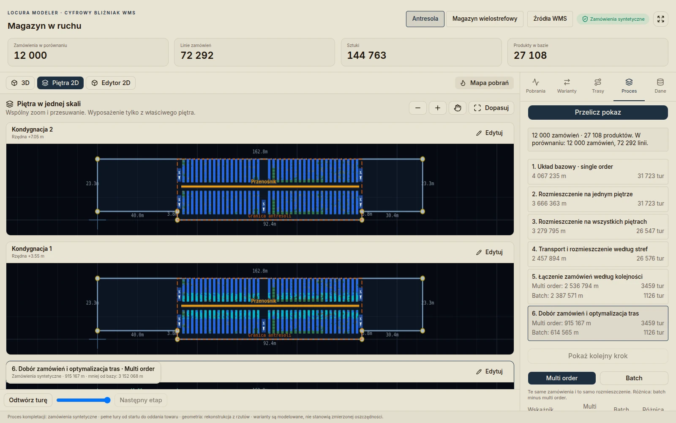Click Linie zamówień 72 292 card
The image size is (676, 423).
[254, 52]
